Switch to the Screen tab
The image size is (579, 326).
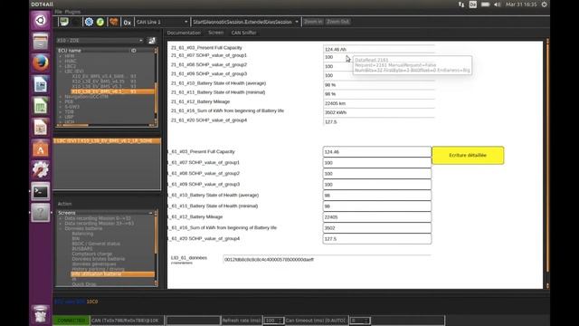click(x=215, y=33)
